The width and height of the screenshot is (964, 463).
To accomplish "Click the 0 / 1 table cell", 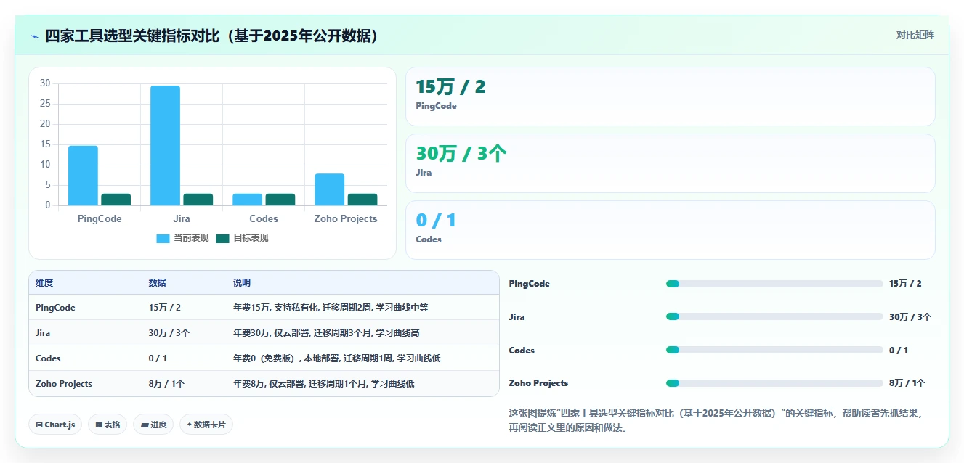I will click(x=158, y=358).
